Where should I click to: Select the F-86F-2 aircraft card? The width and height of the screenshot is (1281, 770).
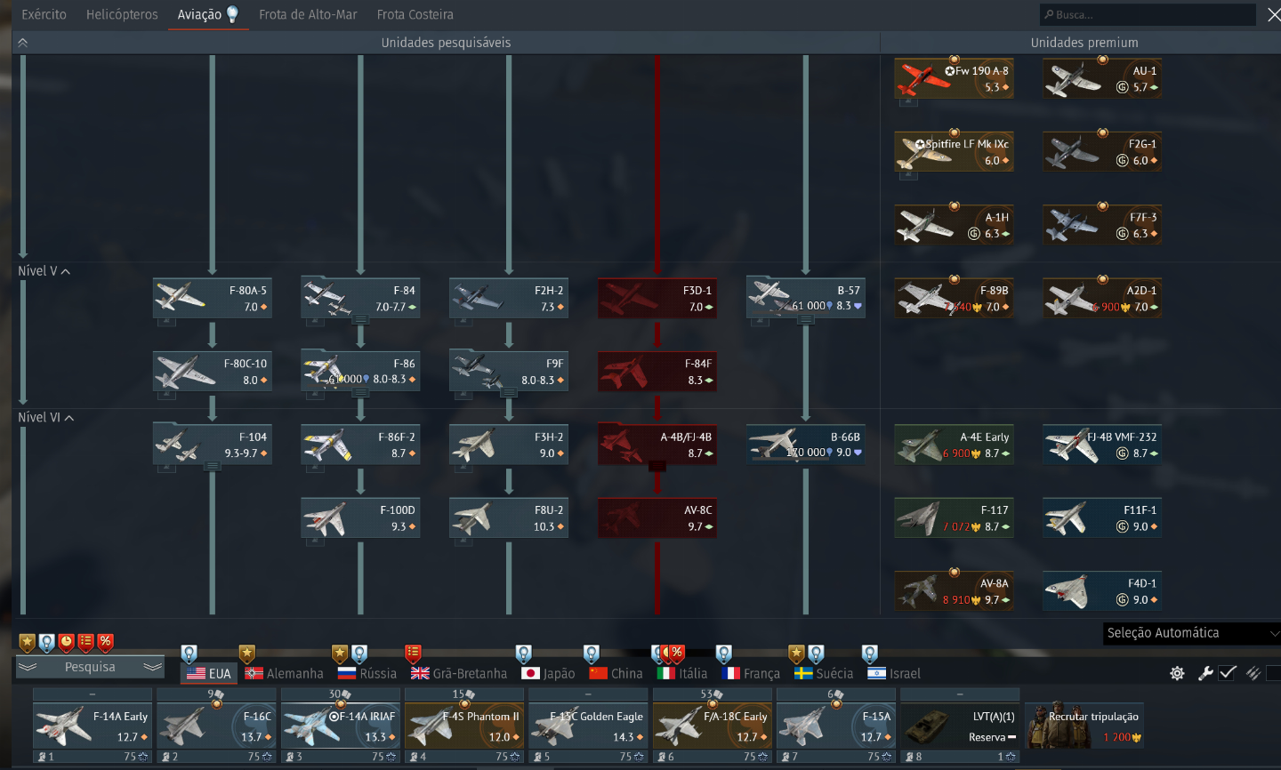(x=360, y=445)
